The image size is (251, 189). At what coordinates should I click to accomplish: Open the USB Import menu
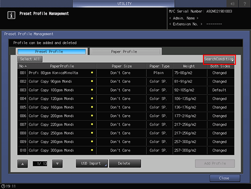[x=92, y=164]
